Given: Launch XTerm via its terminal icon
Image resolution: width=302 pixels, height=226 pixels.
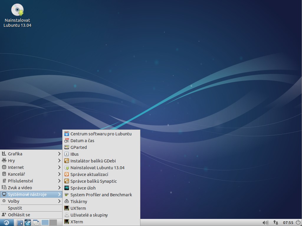Looking at the screenshot, I should coord(67,222).
